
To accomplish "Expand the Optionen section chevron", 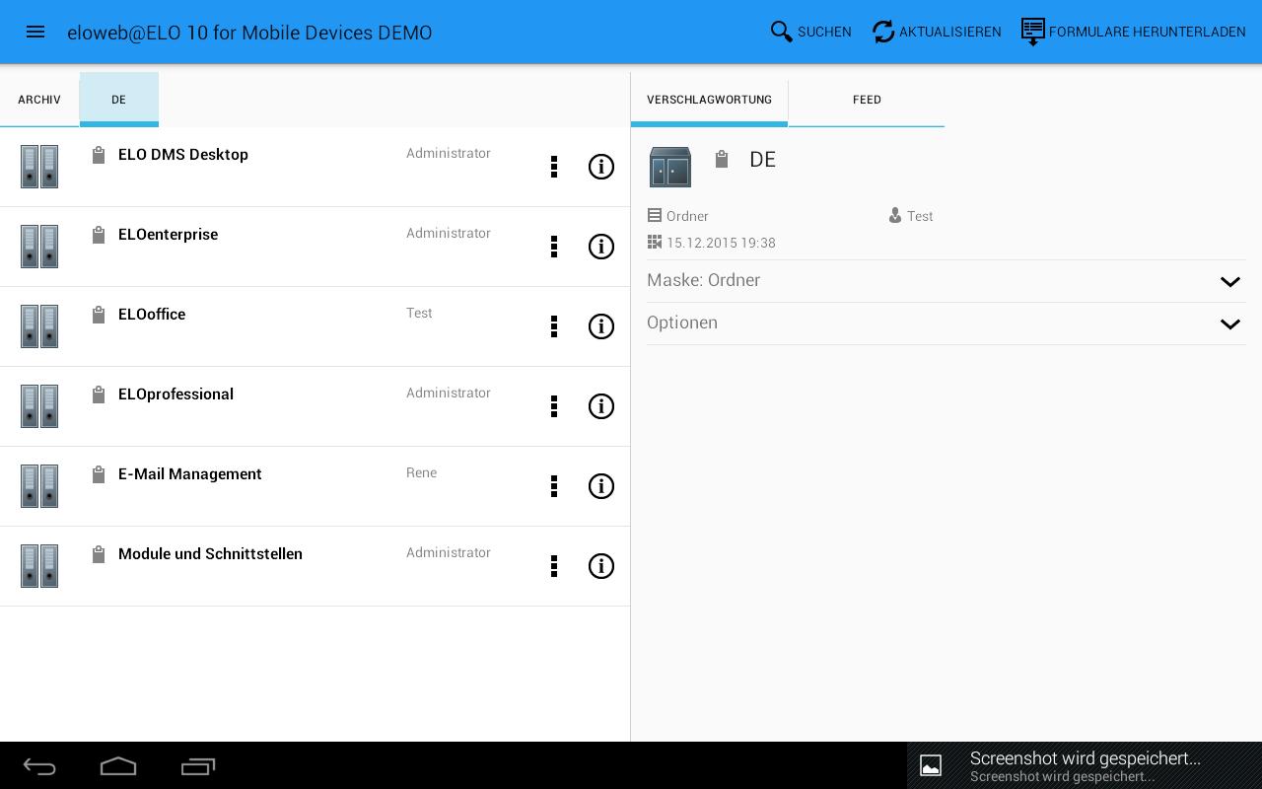I will (1229, 324).
